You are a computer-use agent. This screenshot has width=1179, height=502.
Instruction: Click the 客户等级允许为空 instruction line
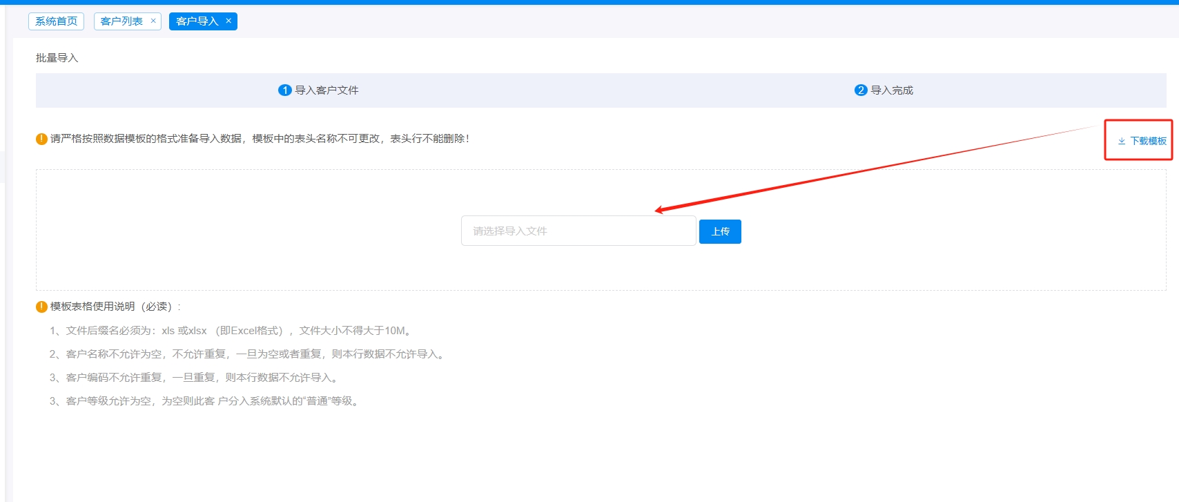(x=205, y=401)
